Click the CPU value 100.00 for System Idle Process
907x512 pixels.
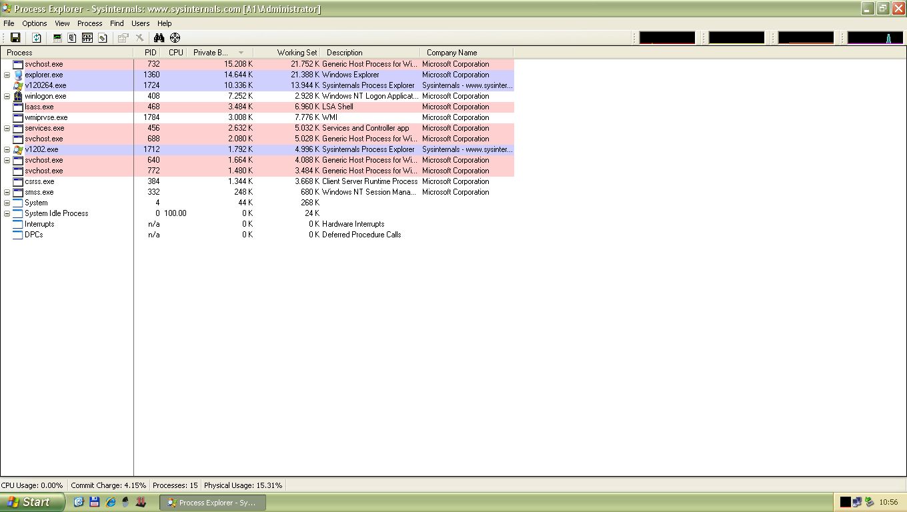click(x=175, y=213)
